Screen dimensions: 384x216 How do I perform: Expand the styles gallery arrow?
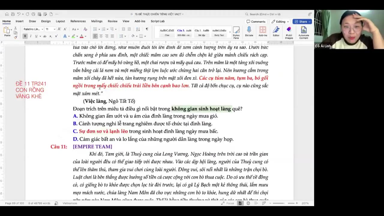point(230,32)
